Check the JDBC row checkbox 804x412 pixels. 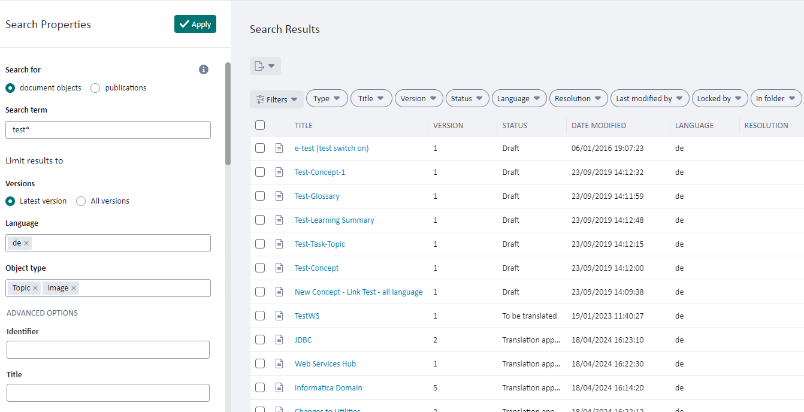pos(260,340)
